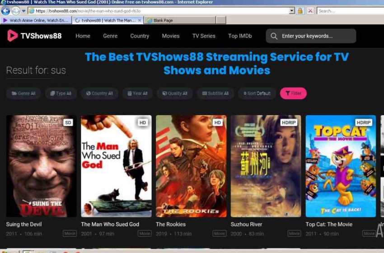Click the search magnifier icon
Viewport: 384px width, 253px height.
point(274,36)
